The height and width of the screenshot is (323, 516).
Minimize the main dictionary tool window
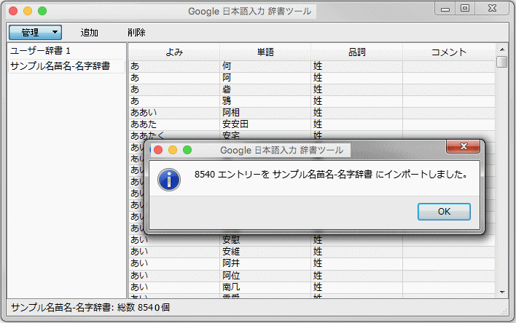click(x=445, y=9)
